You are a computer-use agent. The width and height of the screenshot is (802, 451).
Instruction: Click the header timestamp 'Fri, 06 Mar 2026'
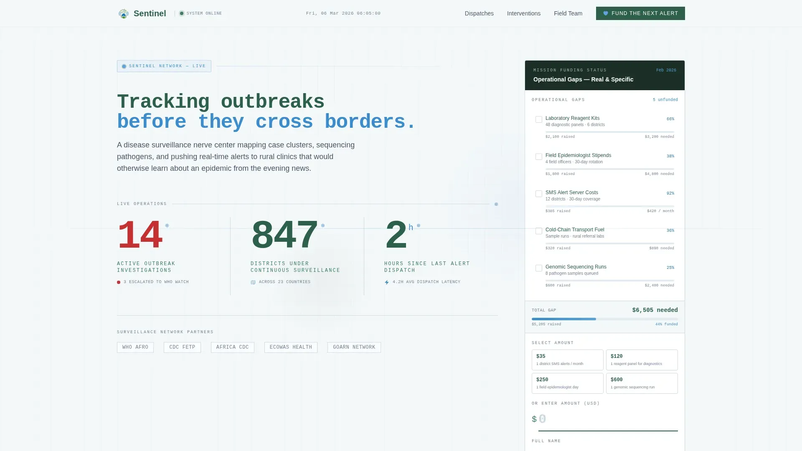pyautogui.click(x=343, y=13)
